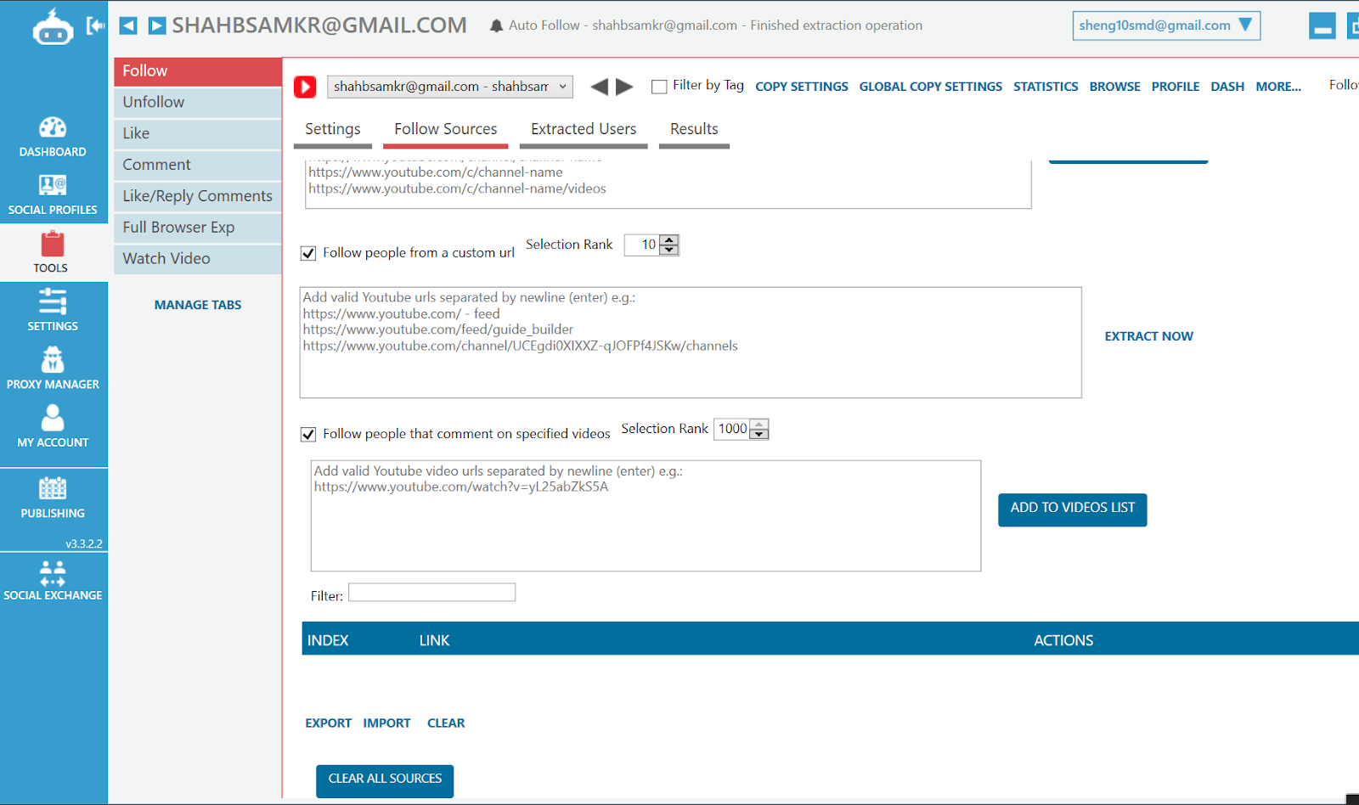Decrease comment videos Selection Rank

[x=759, y=434]
